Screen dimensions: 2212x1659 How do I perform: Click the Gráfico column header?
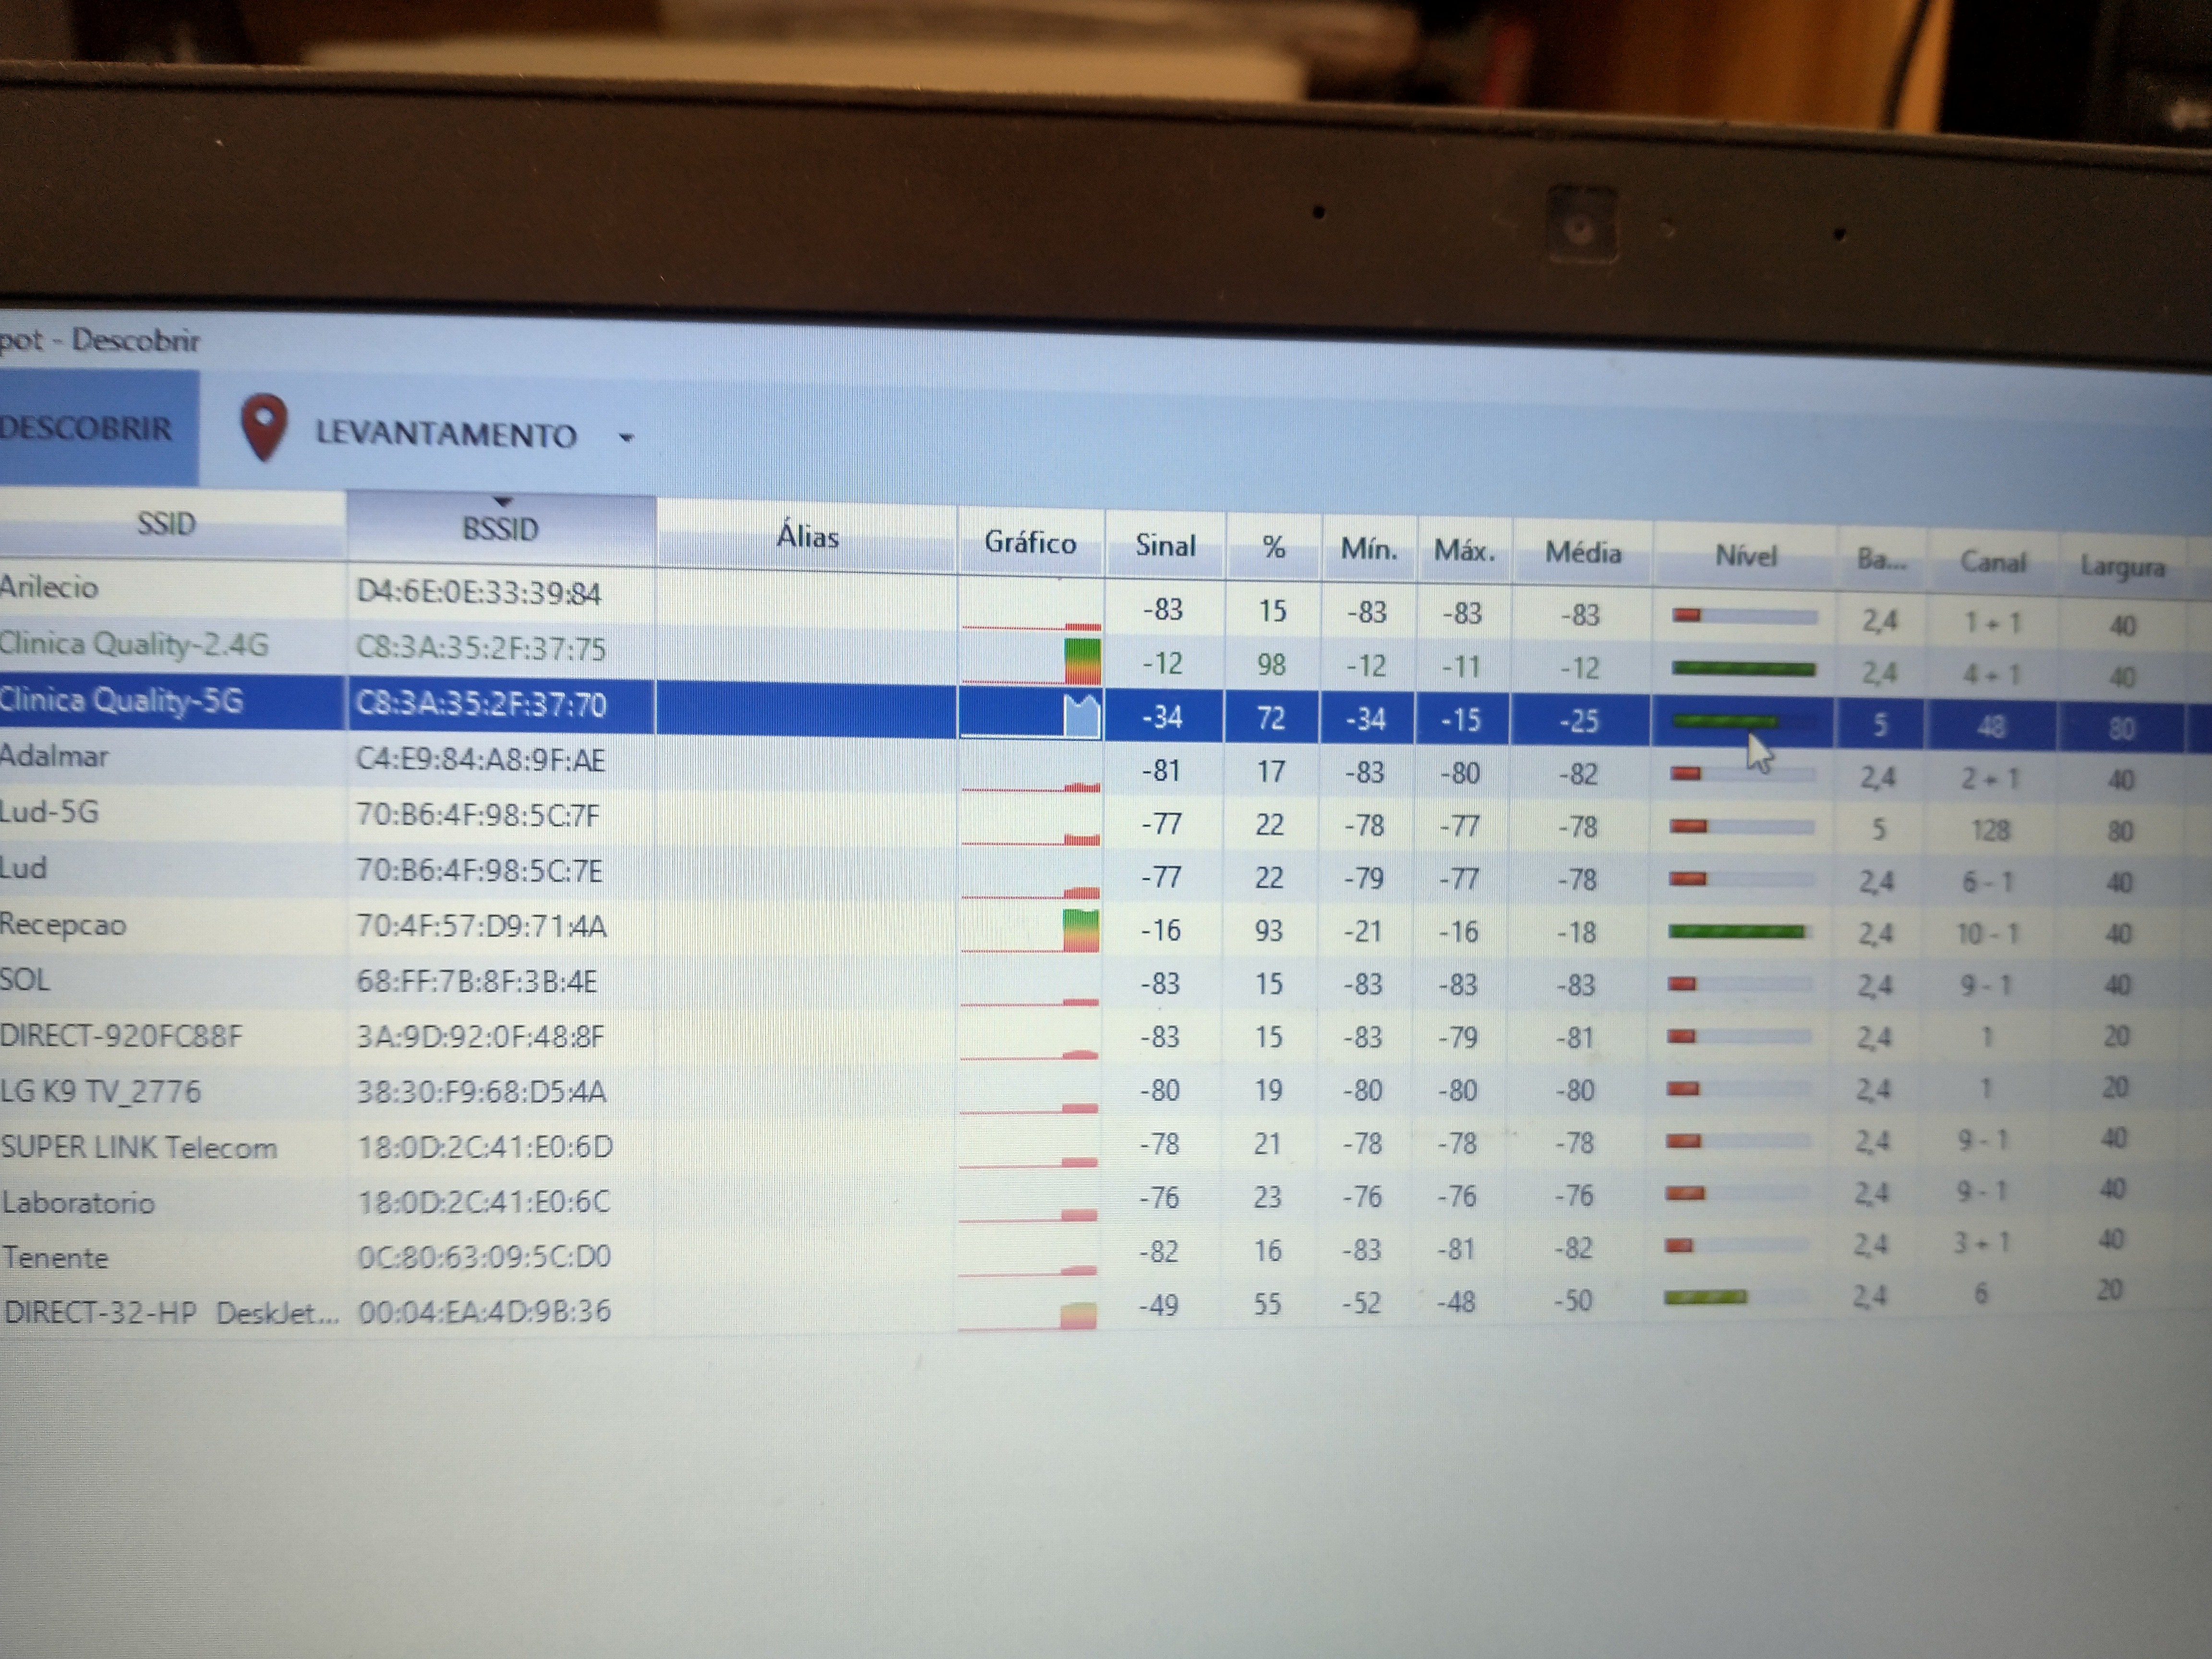pos(1030,543)
